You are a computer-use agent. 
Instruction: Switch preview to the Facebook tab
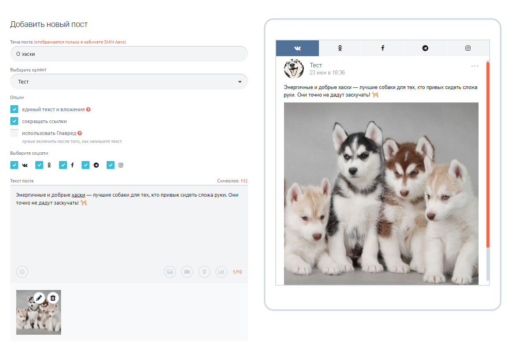(x=383, y=48)
